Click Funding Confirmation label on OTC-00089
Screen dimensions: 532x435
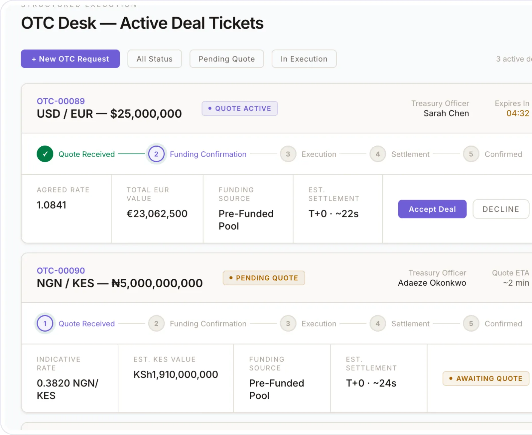pos(208,154)
